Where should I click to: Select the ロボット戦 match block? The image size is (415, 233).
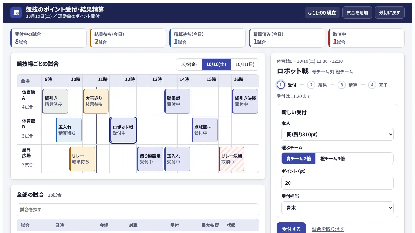123,130
